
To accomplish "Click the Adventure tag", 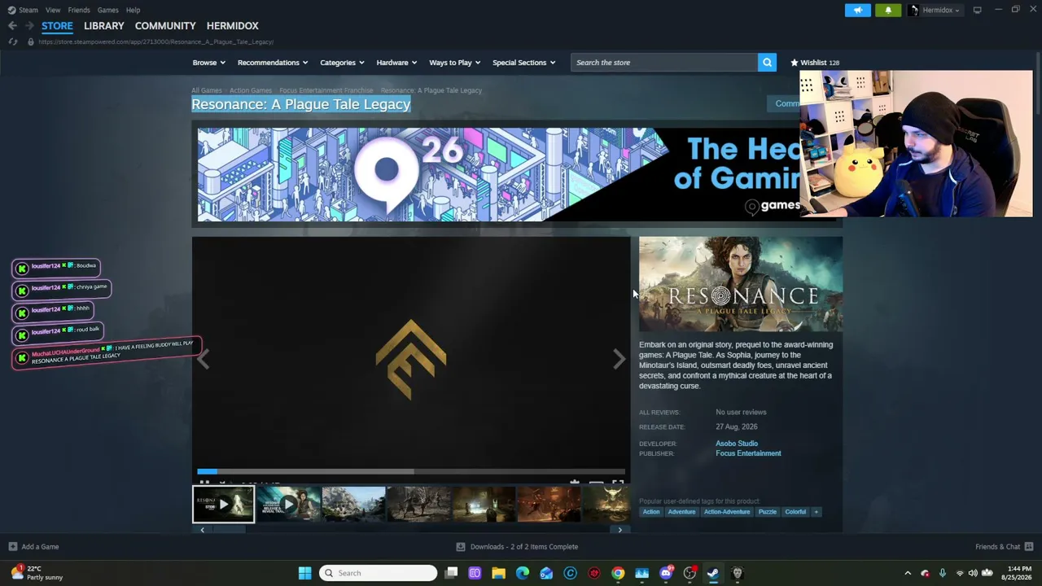I will [681, 512].
